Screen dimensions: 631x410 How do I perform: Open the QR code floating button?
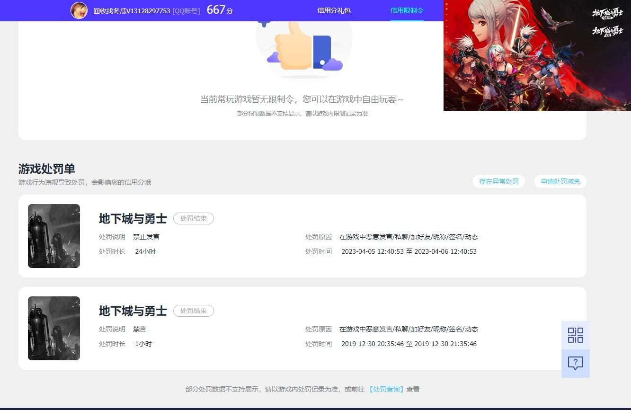coord(576,335)
